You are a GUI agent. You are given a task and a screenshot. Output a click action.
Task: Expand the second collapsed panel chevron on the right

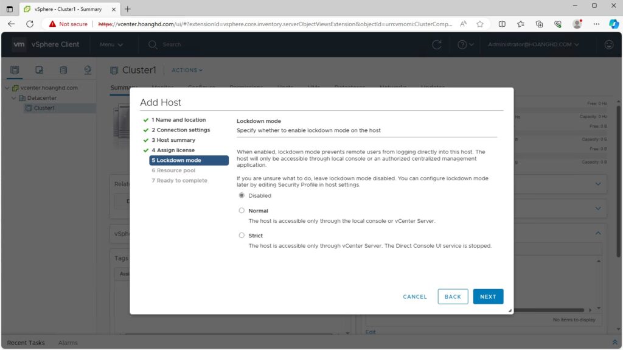pos(598,208)
